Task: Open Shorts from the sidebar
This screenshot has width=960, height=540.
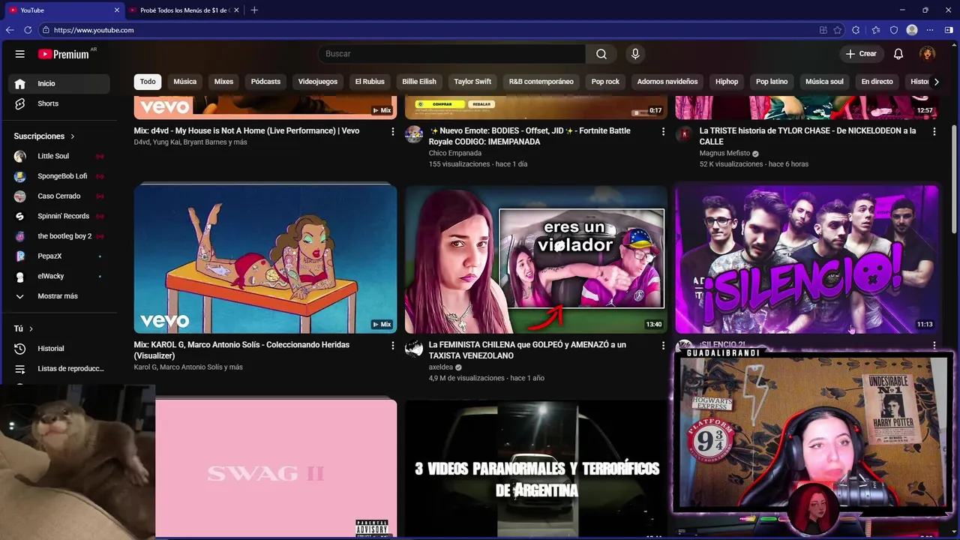Action: pyautogui.click(x=59, y=103)
